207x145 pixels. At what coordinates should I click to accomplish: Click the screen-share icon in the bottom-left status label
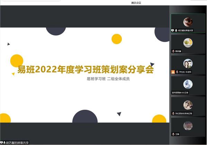(x=2, y=143)
